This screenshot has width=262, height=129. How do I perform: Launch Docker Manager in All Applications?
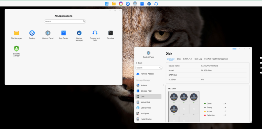pos(79,36)
